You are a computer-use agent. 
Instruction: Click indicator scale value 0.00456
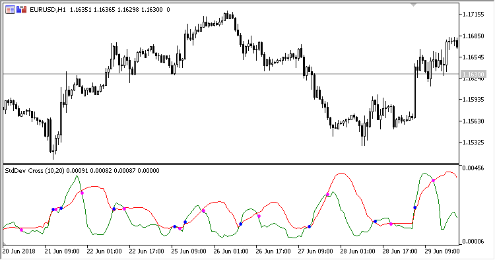(473, 168)
